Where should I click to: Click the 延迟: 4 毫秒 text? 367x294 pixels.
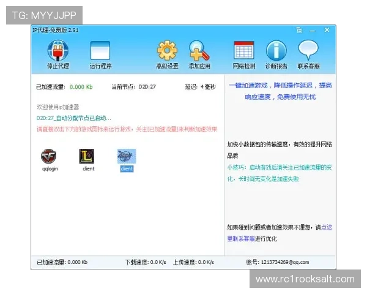(x=200, y=87)
